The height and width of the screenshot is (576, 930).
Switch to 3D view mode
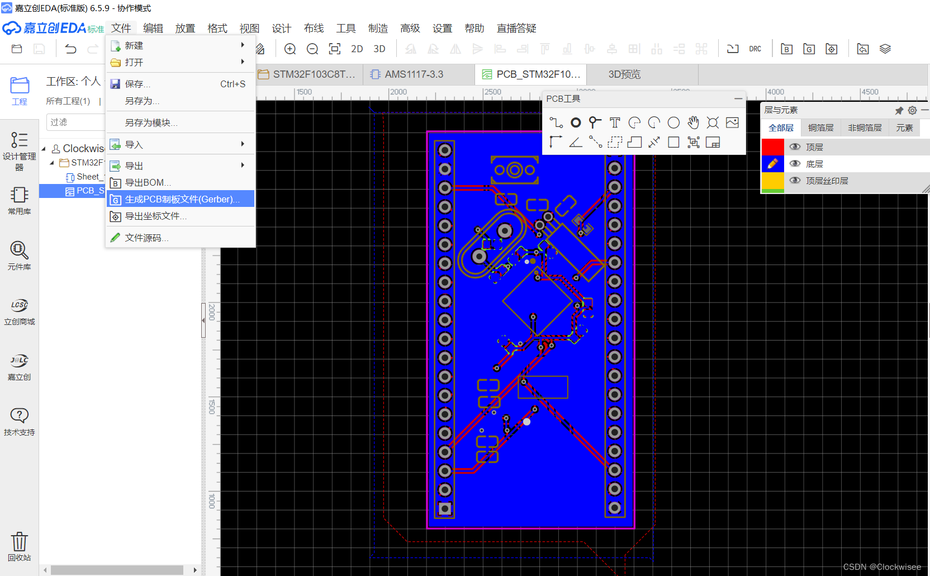379,49
